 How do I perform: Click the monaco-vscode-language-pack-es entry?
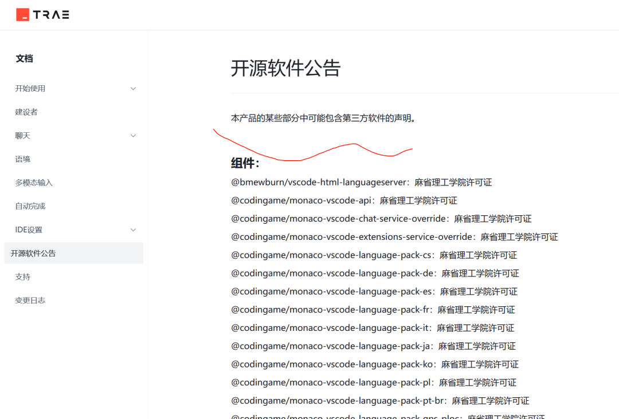pos(374,291)
